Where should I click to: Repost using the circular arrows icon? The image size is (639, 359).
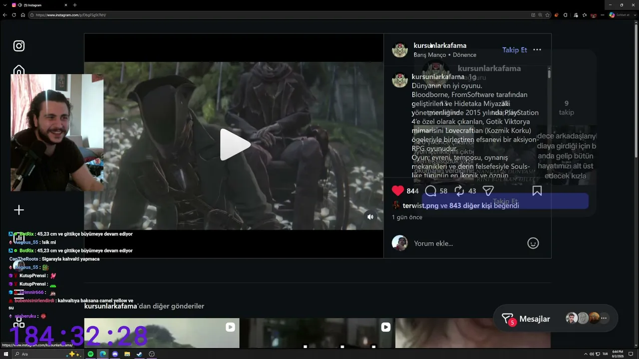pos(459,191)
